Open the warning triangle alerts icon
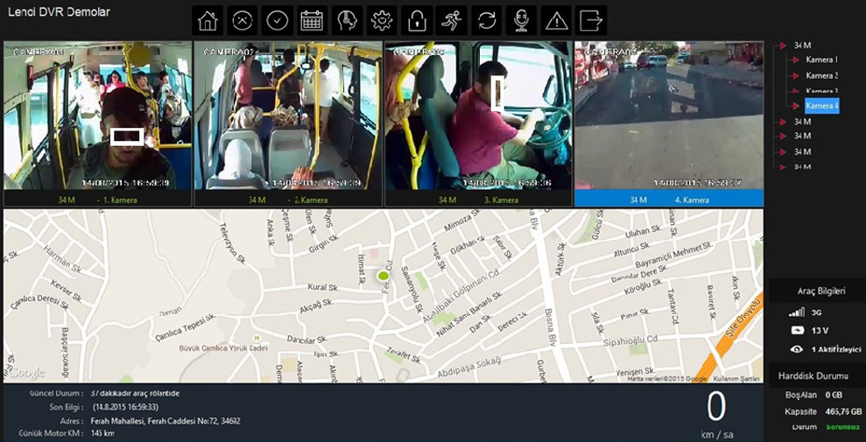Screen dimensions: 866x442 pos(557,20)
